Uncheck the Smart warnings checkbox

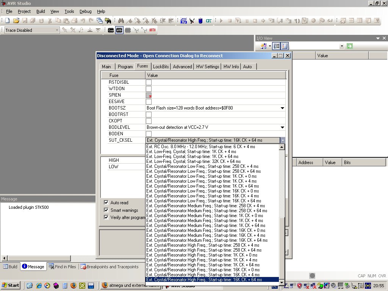coord(106,210)
